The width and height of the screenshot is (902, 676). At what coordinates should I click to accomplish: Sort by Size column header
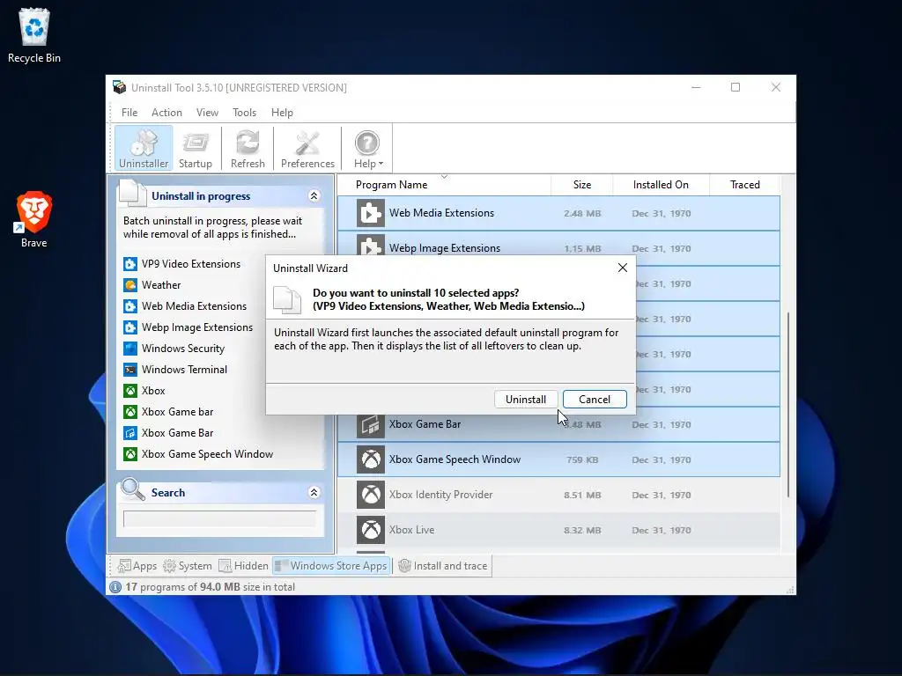click(x=581, y=185)
